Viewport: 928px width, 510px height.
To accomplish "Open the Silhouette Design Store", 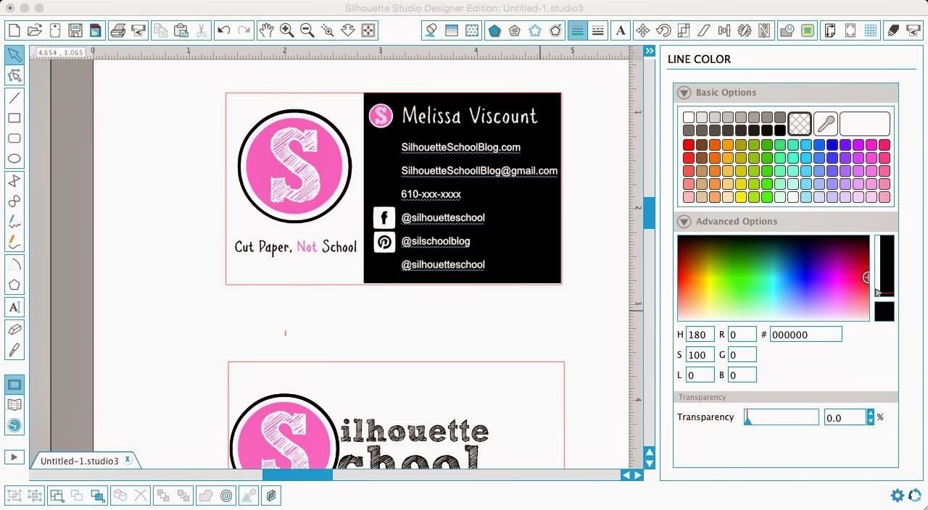I will click(x=14, y=425).
